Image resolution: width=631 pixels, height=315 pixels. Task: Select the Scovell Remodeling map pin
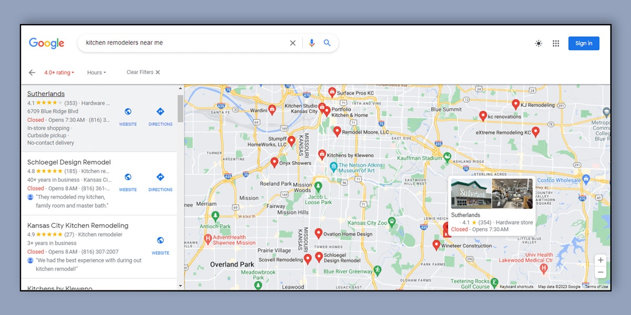[308, 259]
